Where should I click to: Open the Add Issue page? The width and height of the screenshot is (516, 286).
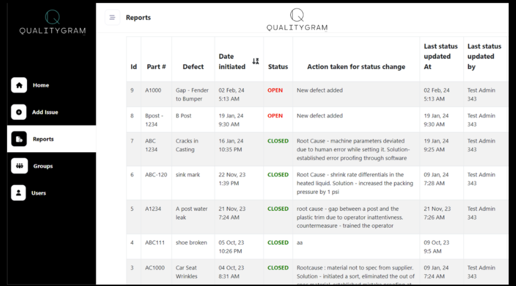click(45, 112)
